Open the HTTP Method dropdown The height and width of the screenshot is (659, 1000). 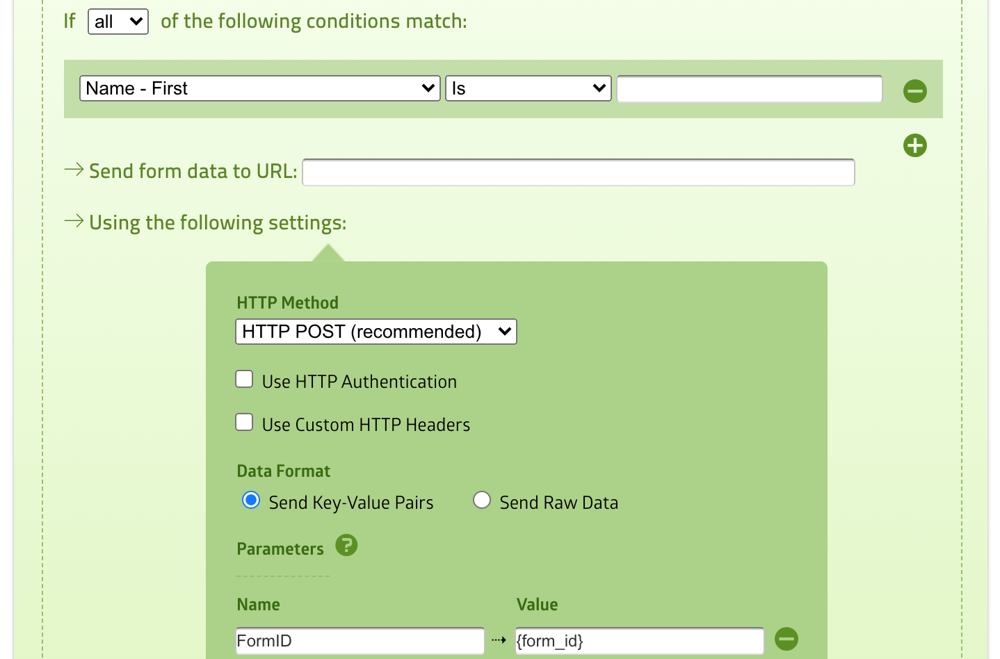pyautogui.click(x=376, y=332)
